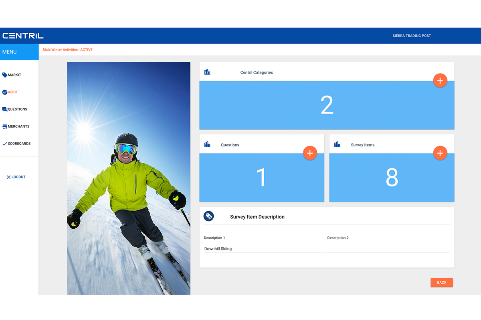Open the ASKIT menu item

[13, 92]
